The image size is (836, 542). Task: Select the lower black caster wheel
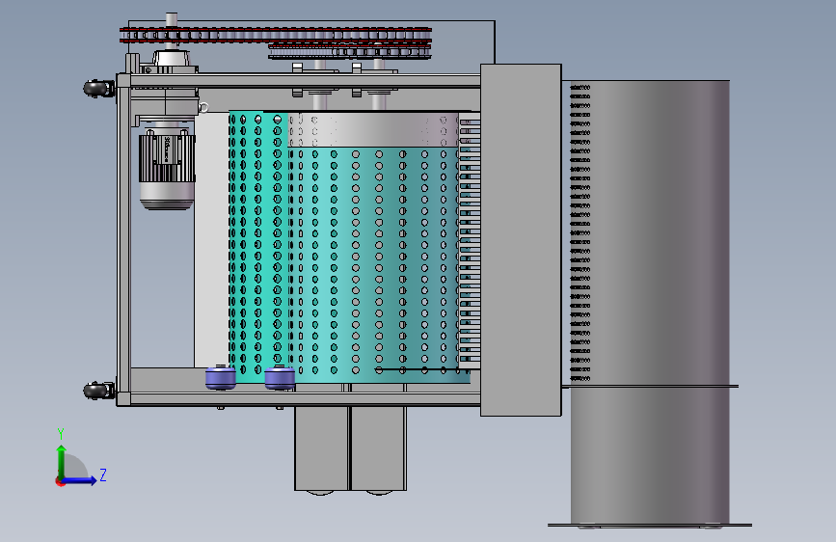[98, 391]
